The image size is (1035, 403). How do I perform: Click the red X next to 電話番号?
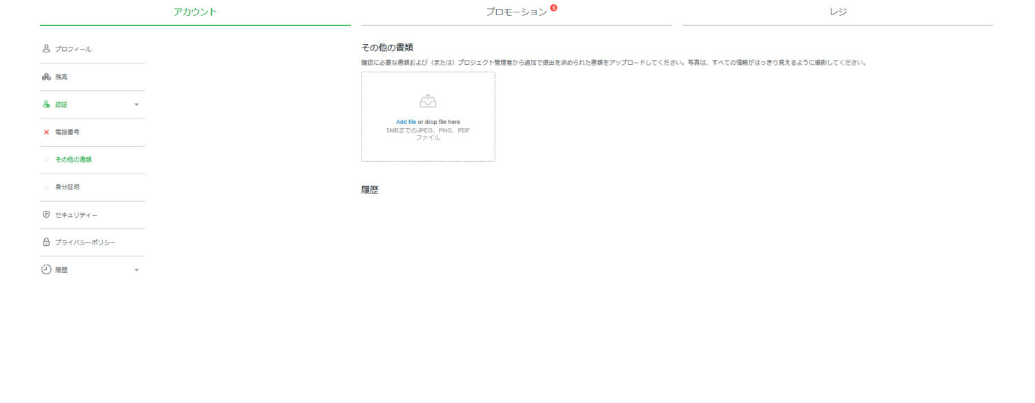(46, 132)
